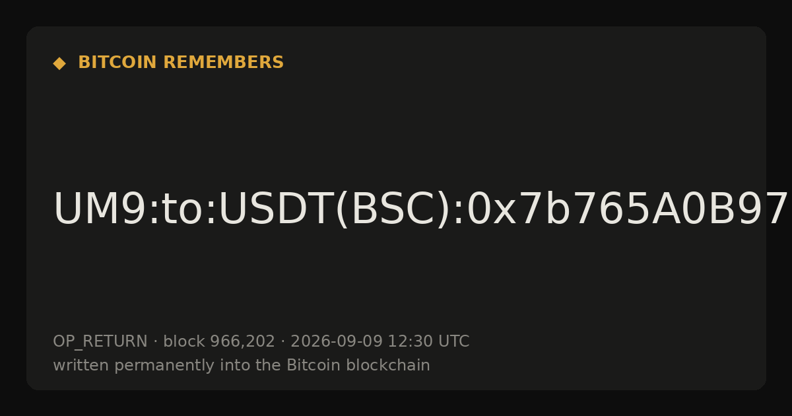792x416 pixels.
Task: Click the UM9 prefix in the message
Action: pos(100,210)
